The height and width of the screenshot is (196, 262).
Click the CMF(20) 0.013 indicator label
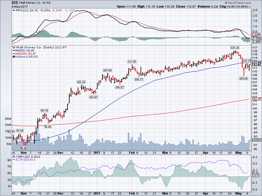[28, 157]
